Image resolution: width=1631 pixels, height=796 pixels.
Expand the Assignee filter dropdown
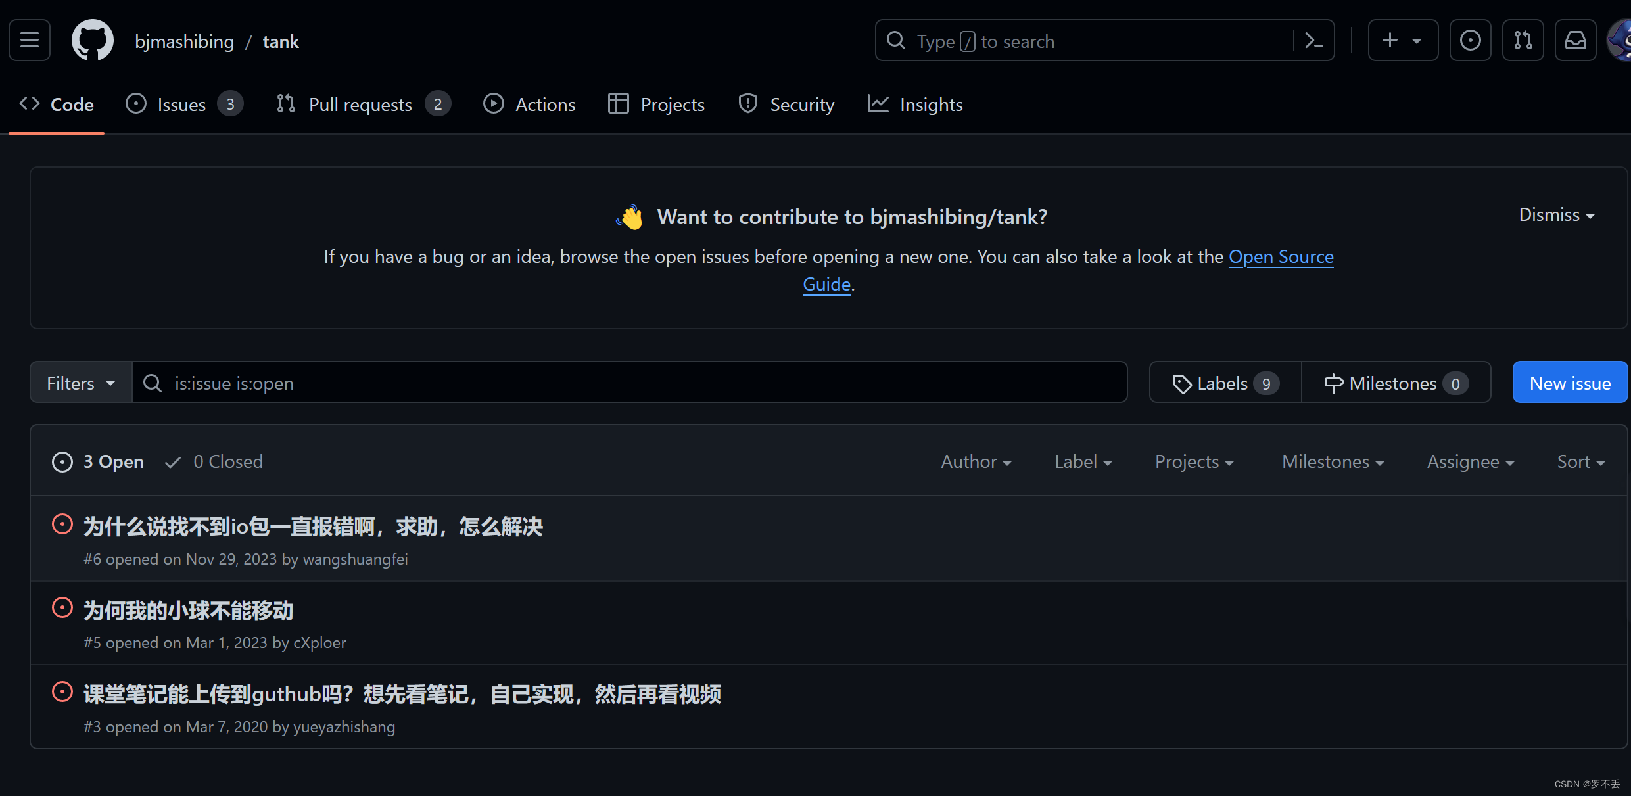coord(1471,461)
